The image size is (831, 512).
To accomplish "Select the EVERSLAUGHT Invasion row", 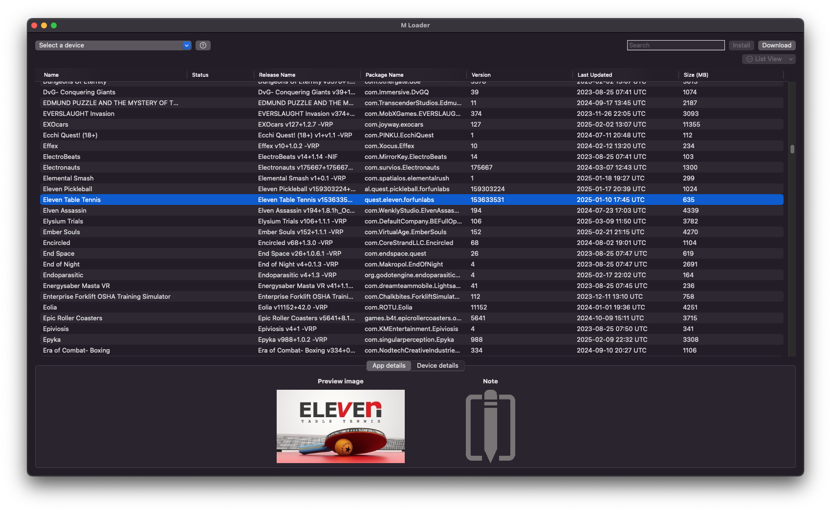I will point(412,114).
